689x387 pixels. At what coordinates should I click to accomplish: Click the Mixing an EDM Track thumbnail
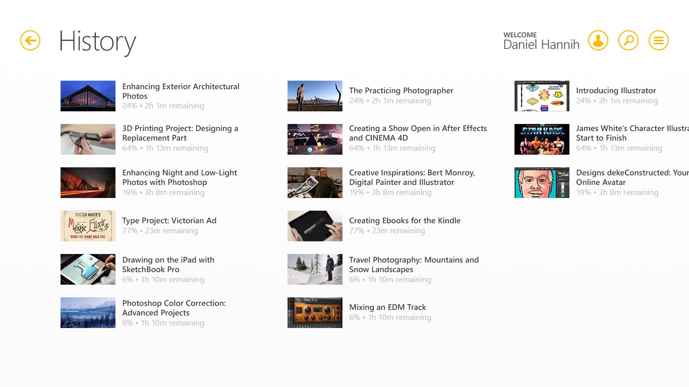point(315,312)
